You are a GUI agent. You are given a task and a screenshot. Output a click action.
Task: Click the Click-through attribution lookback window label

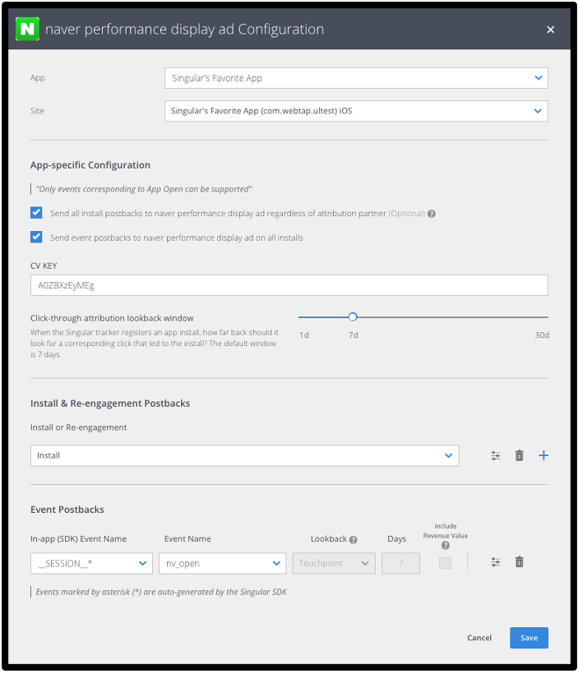tap(112, 318)
